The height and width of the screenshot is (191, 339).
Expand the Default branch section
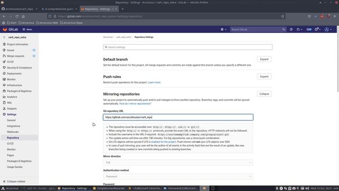click(x=264, y=59)
